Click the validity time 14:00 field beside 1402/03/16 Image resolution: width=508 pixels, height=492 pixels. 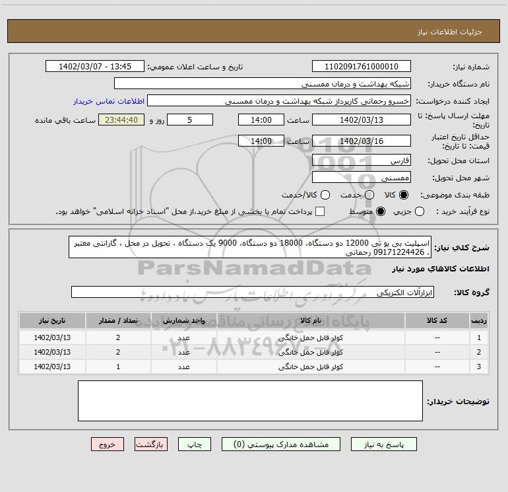261,141
